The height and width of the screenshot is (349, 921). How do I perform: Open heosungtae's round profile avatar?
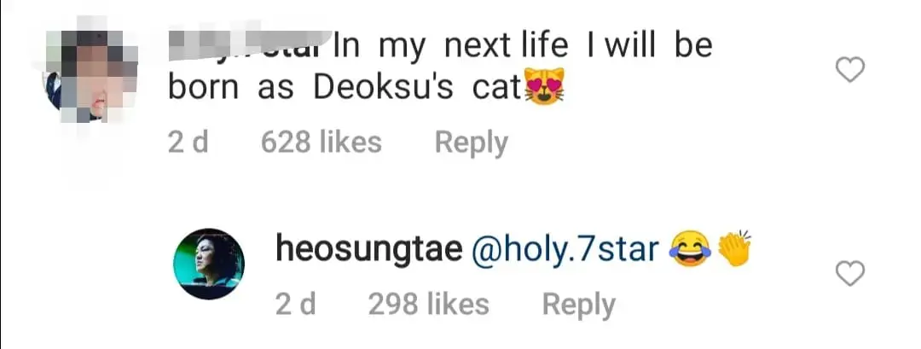point(209,264)
